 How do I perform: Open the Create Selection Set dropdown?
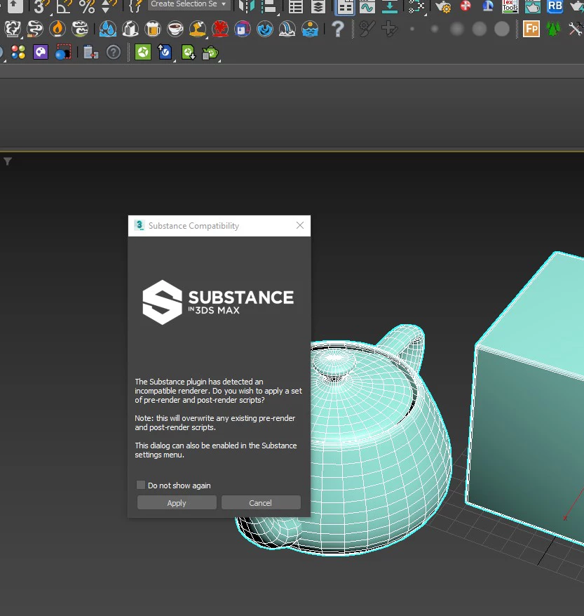[x=189, y=4]
